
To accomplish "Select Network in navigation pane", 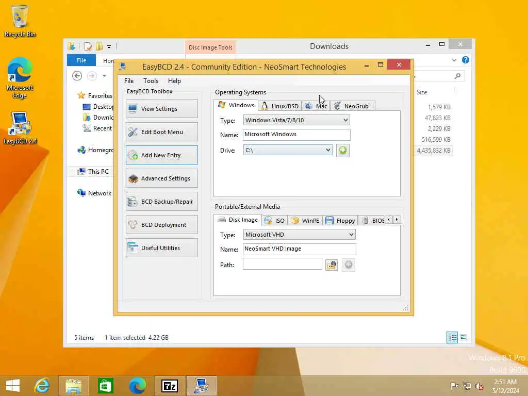I will click(x=94, y=193).
